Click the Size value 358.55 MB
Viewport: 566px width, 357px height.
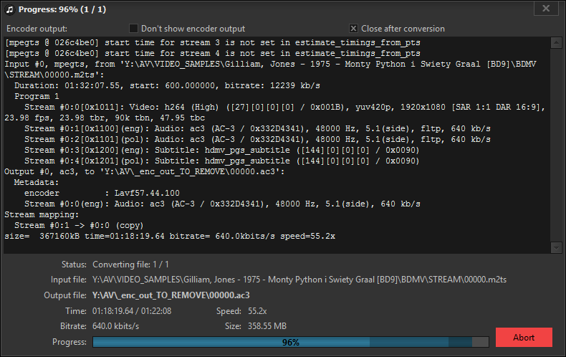[267, 326]
